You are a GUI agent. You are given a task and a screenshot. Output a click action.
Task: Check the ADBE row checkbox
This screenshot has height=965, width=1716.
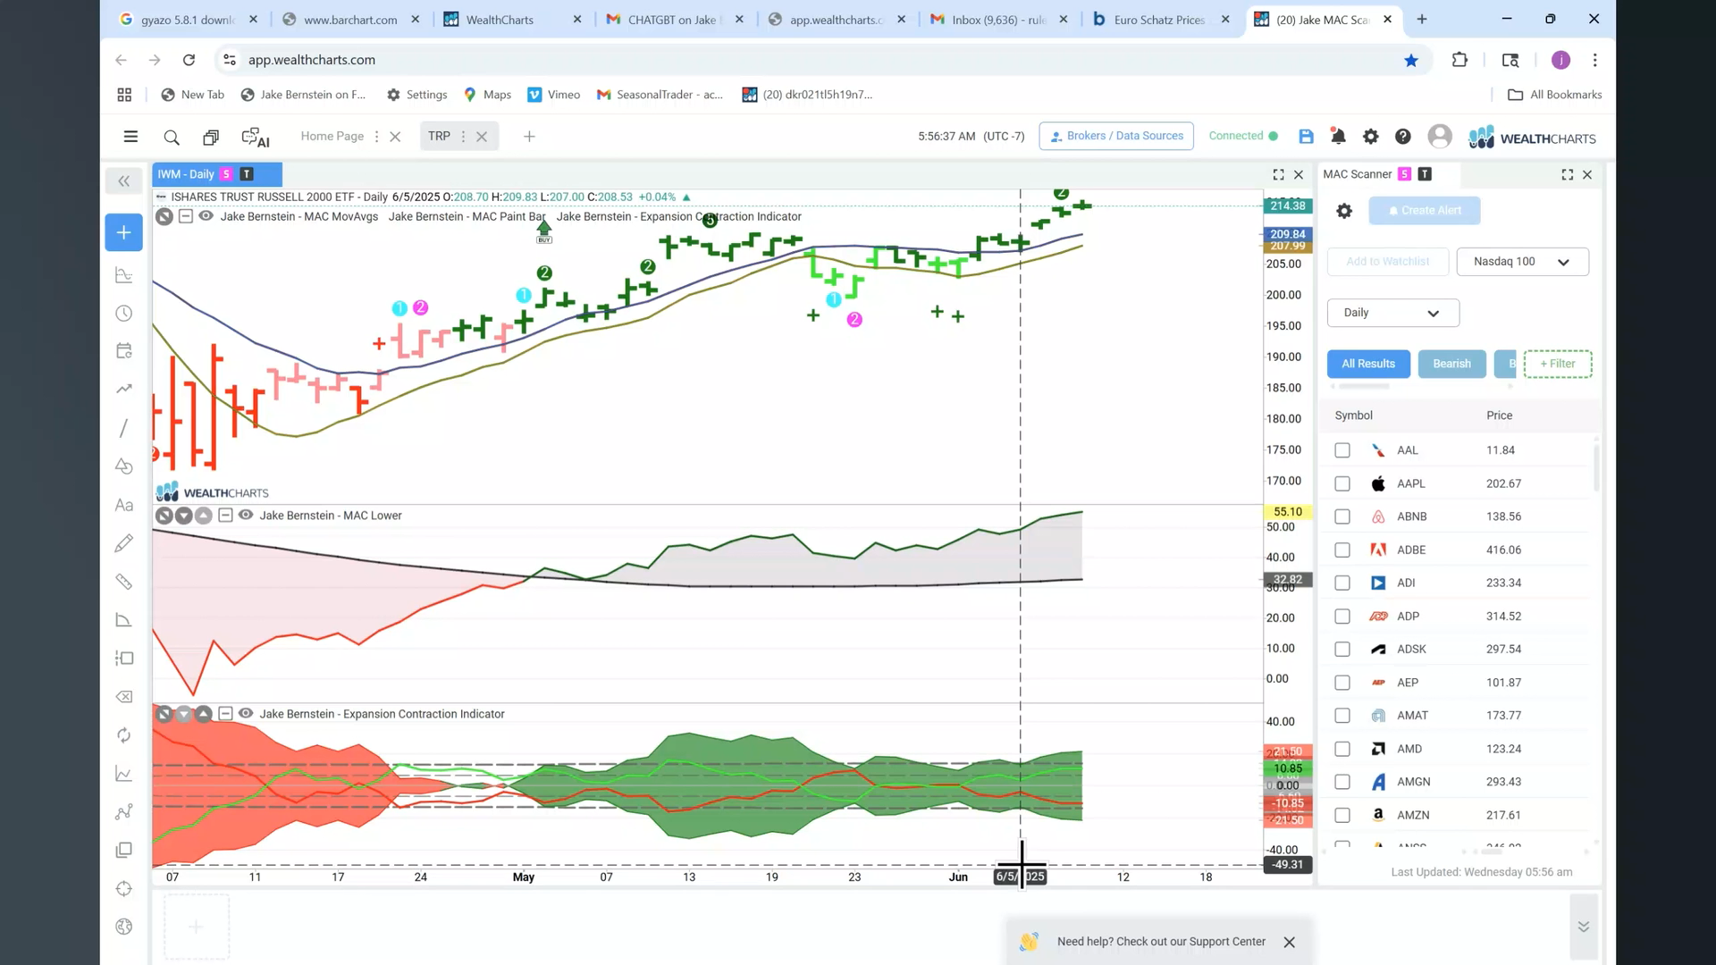point(1342,550)
